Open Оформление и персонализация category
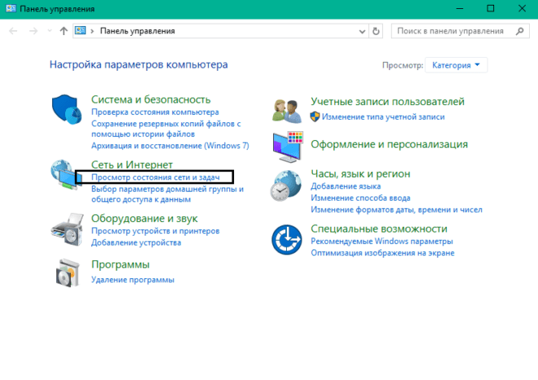Screen dimensions: 538x380 click(390, 144)
